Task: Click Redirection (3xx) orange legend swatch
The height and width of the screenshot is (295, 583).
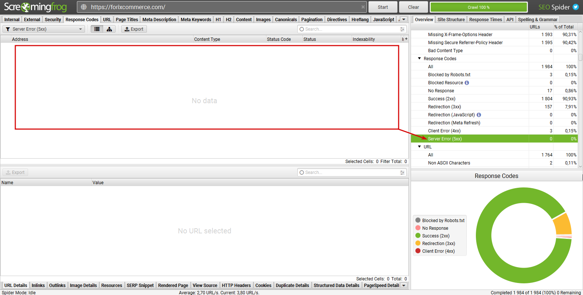Action: (418, 243)
